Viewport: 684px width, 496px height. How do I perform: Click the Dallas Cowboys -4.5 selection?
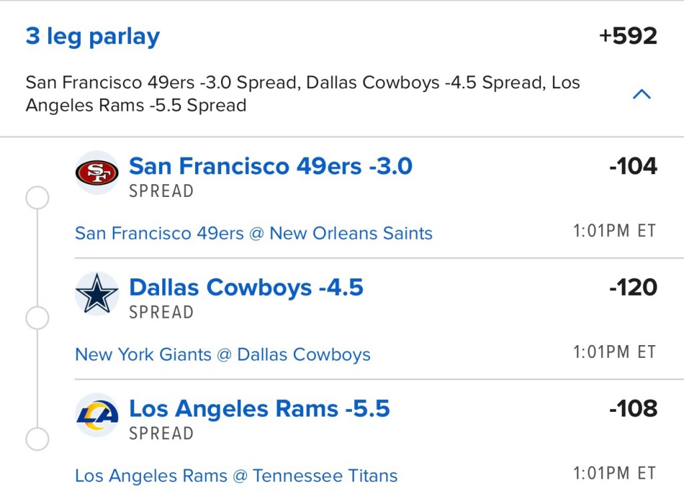pyautogui.click(x=246, y=288)
